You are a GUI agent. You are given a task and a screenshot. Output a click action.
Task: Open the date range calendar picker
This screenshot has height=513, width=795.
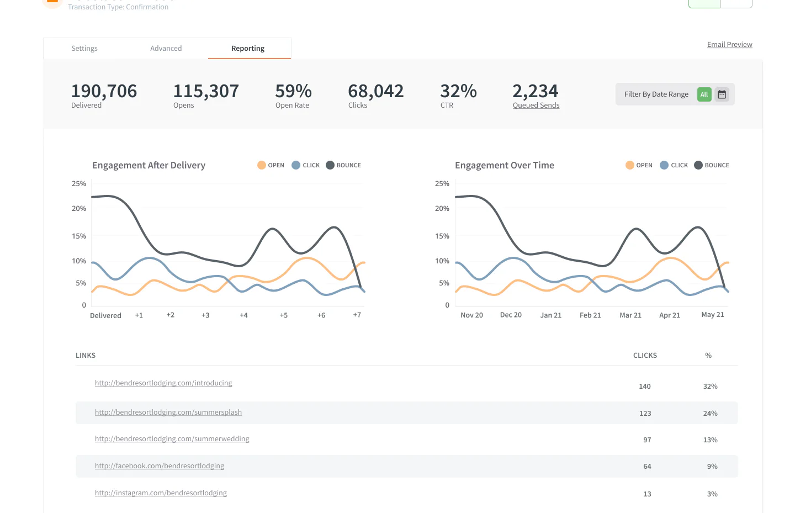click(x=722, y=94)
